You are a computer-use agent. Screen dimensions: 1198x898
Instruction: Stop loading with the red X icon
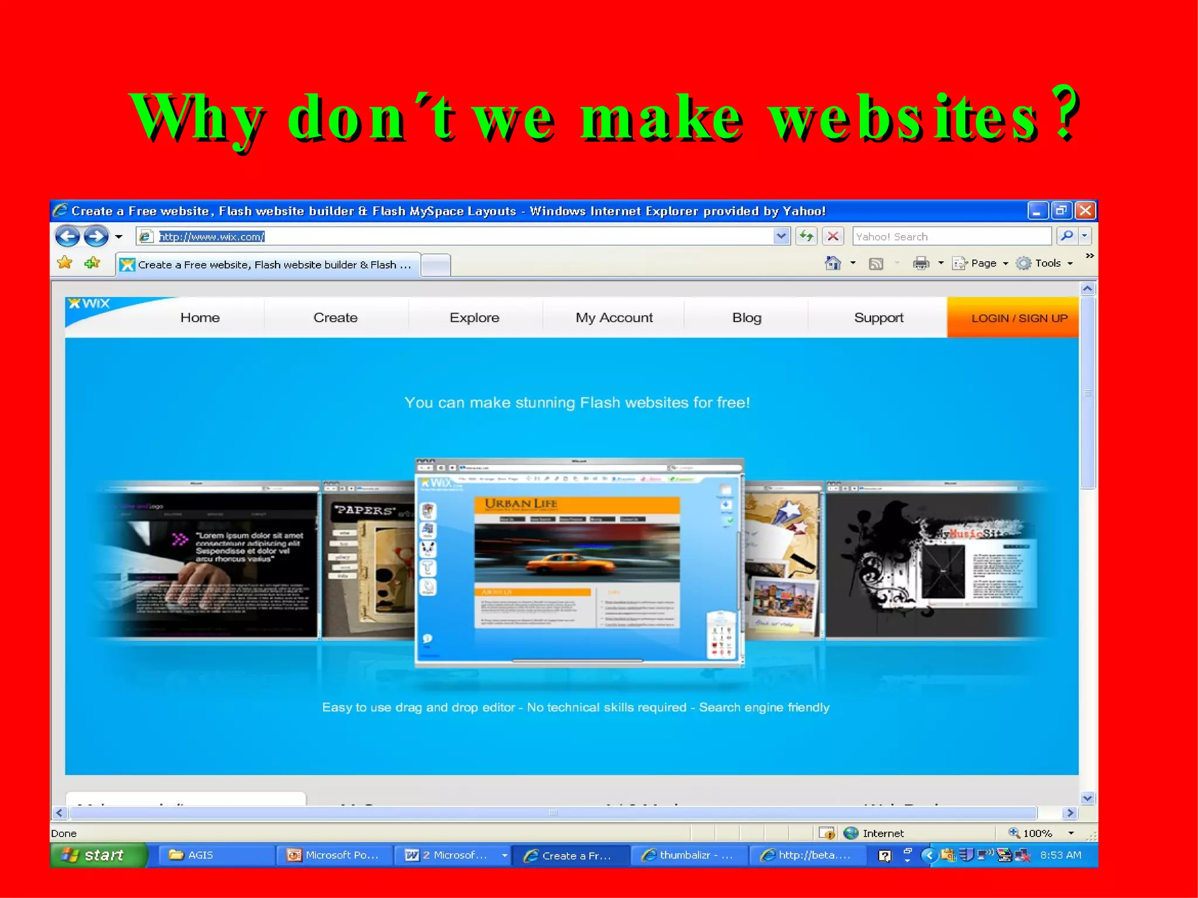pyautogui.click(x=833, y=236)
